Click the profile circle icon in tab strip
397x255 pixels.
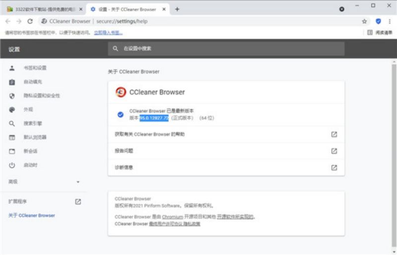tap(341, 9)
